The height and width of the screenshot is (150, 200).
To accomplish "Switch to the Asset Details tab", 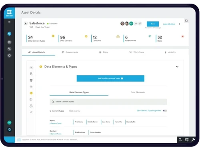I will click(38, 52).
